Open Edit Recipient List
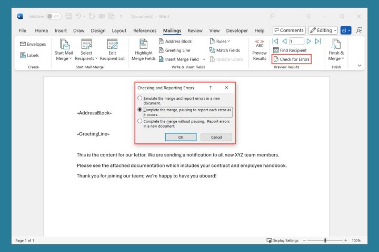Viewport: 379px width, 252px height. coord(113,44)
